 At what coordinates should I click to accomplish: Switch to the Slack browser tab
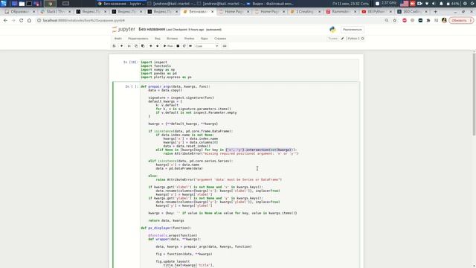[55, 12]
